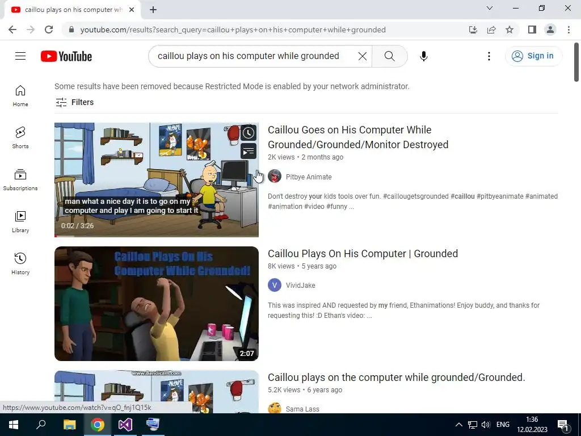Open the VividJake video thumbnail
Image resolution: width=581 pixels, height=436 pixels.
[157, 304]
